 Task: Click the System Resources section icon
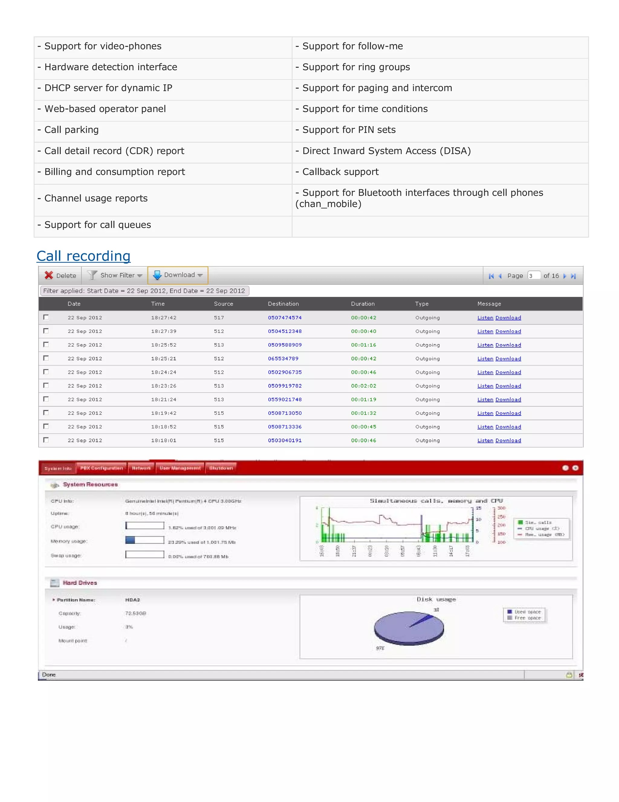(x=55, y=485)
